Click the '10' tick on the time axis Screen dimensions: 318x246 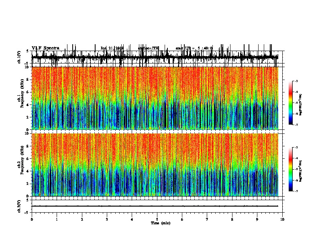click(282, 219)
